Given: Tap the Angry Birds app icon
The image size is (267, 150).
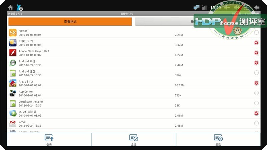Looking at the screenshot, I should coord(13,83).
